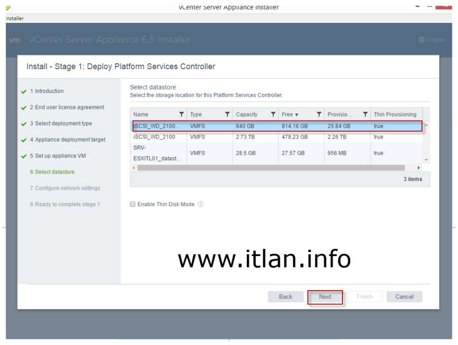Go to step 4 Appliance deployment target
Screen dimensions: 458x345
[67, 140]
